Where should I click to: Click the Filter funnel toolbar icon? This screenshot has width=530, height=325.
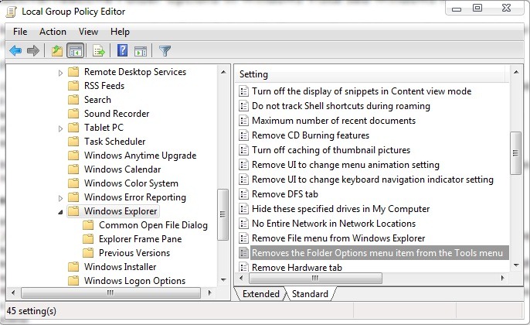[165, 51]
